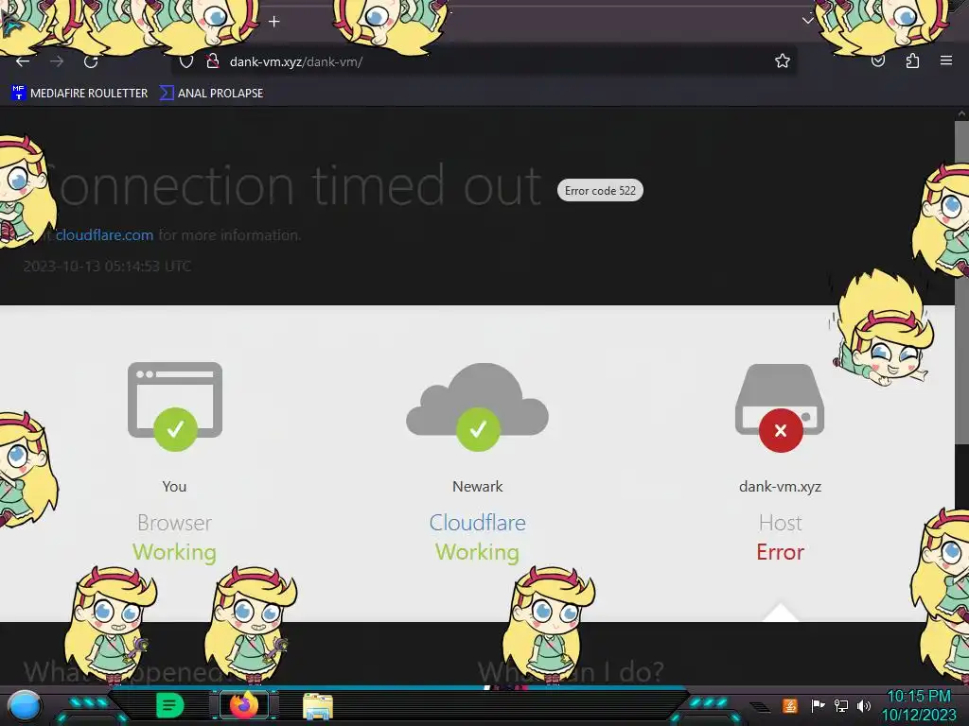Open the Start orb on the taskbar

point(25,706)
